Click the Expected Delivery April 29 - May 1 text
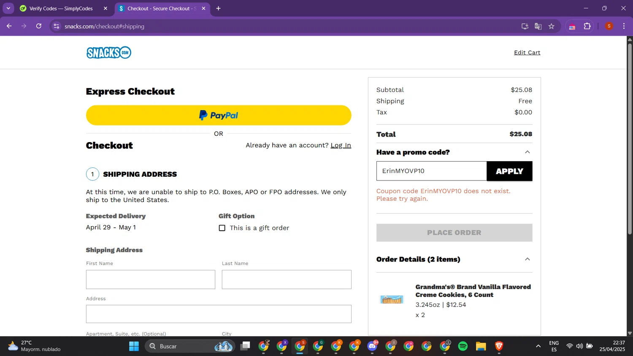This screenshot has height=356, width=633. click(111, 227)
